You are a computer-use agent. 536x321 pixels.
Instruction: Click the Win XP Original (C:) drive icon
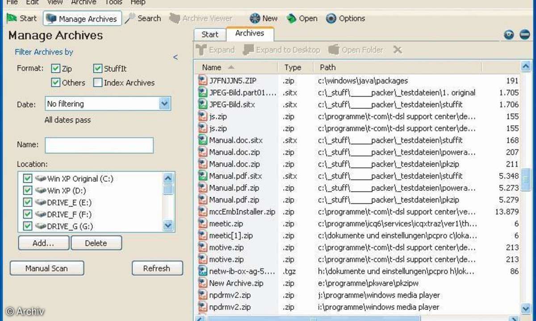41,178
